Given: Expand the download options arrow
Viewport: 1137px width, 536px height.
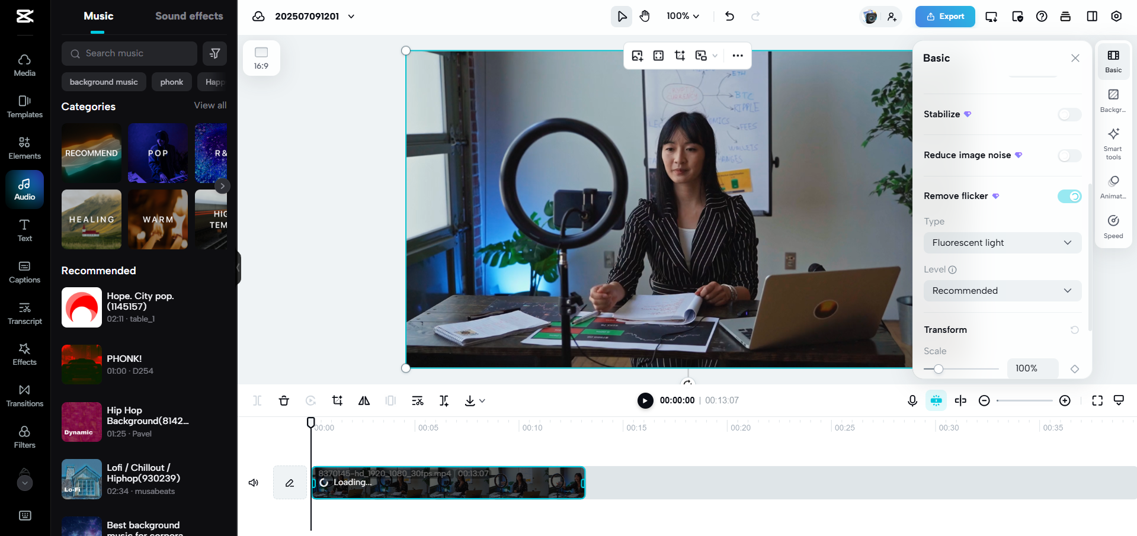Looking at the screenshot, I should point(482,401).
